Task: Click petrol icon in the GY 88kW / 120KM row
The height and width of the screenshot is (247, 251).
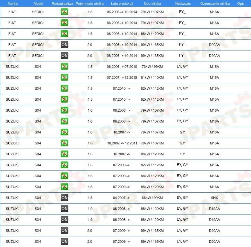Action: point(64,154)
